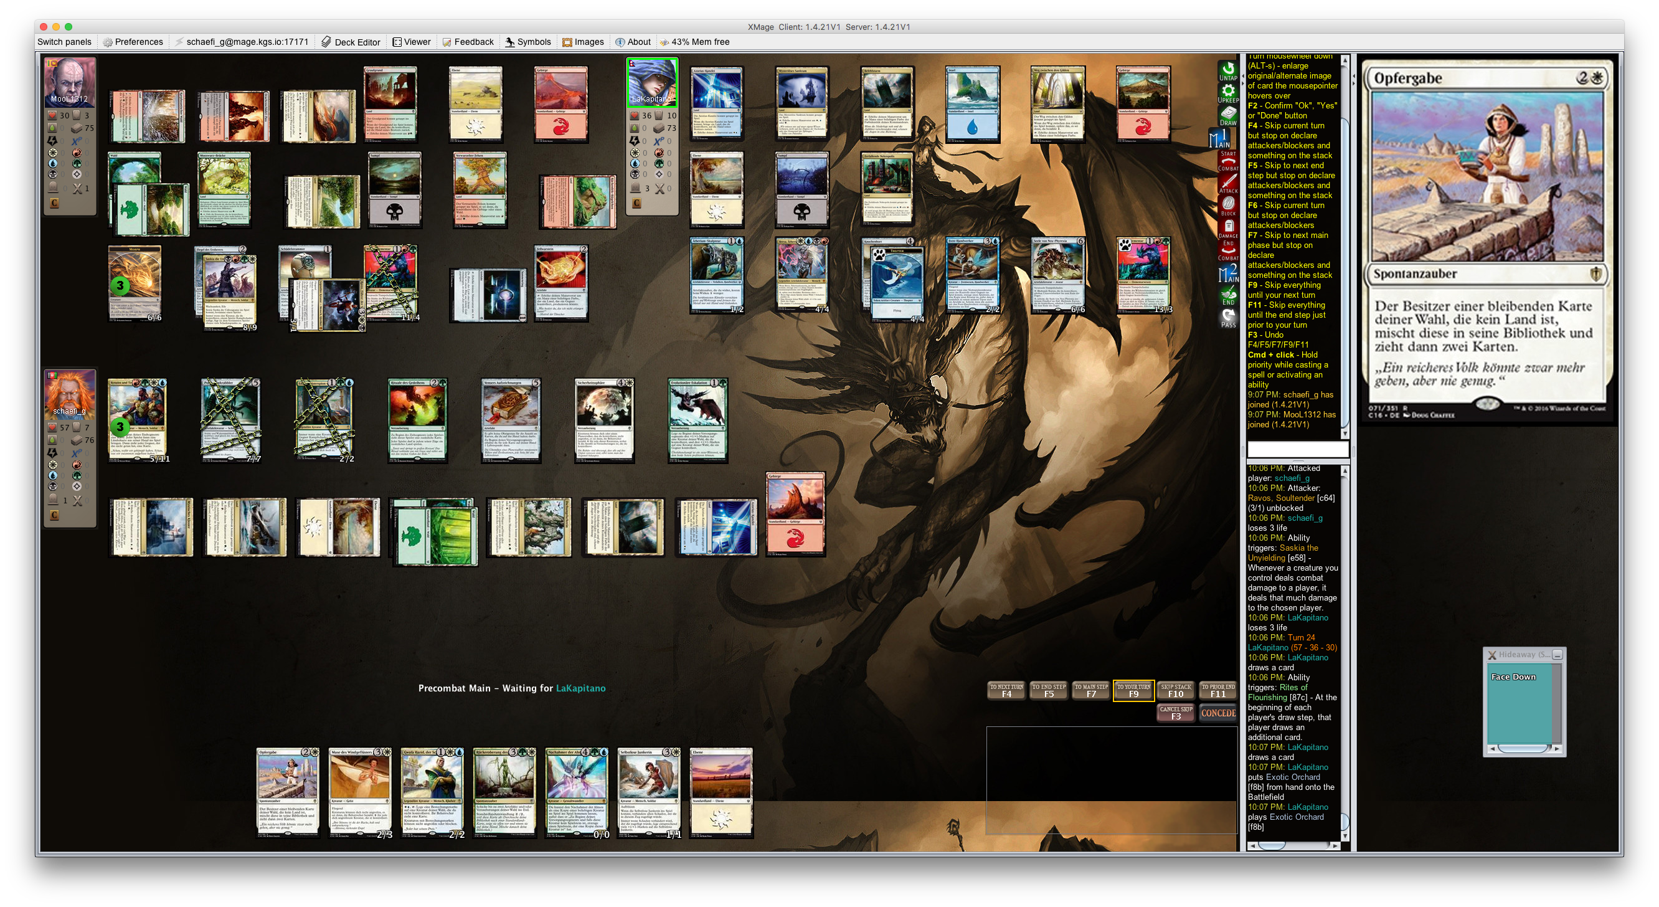Open the Feedback toolbar item

pyautogui.click(x=468, y=42)
